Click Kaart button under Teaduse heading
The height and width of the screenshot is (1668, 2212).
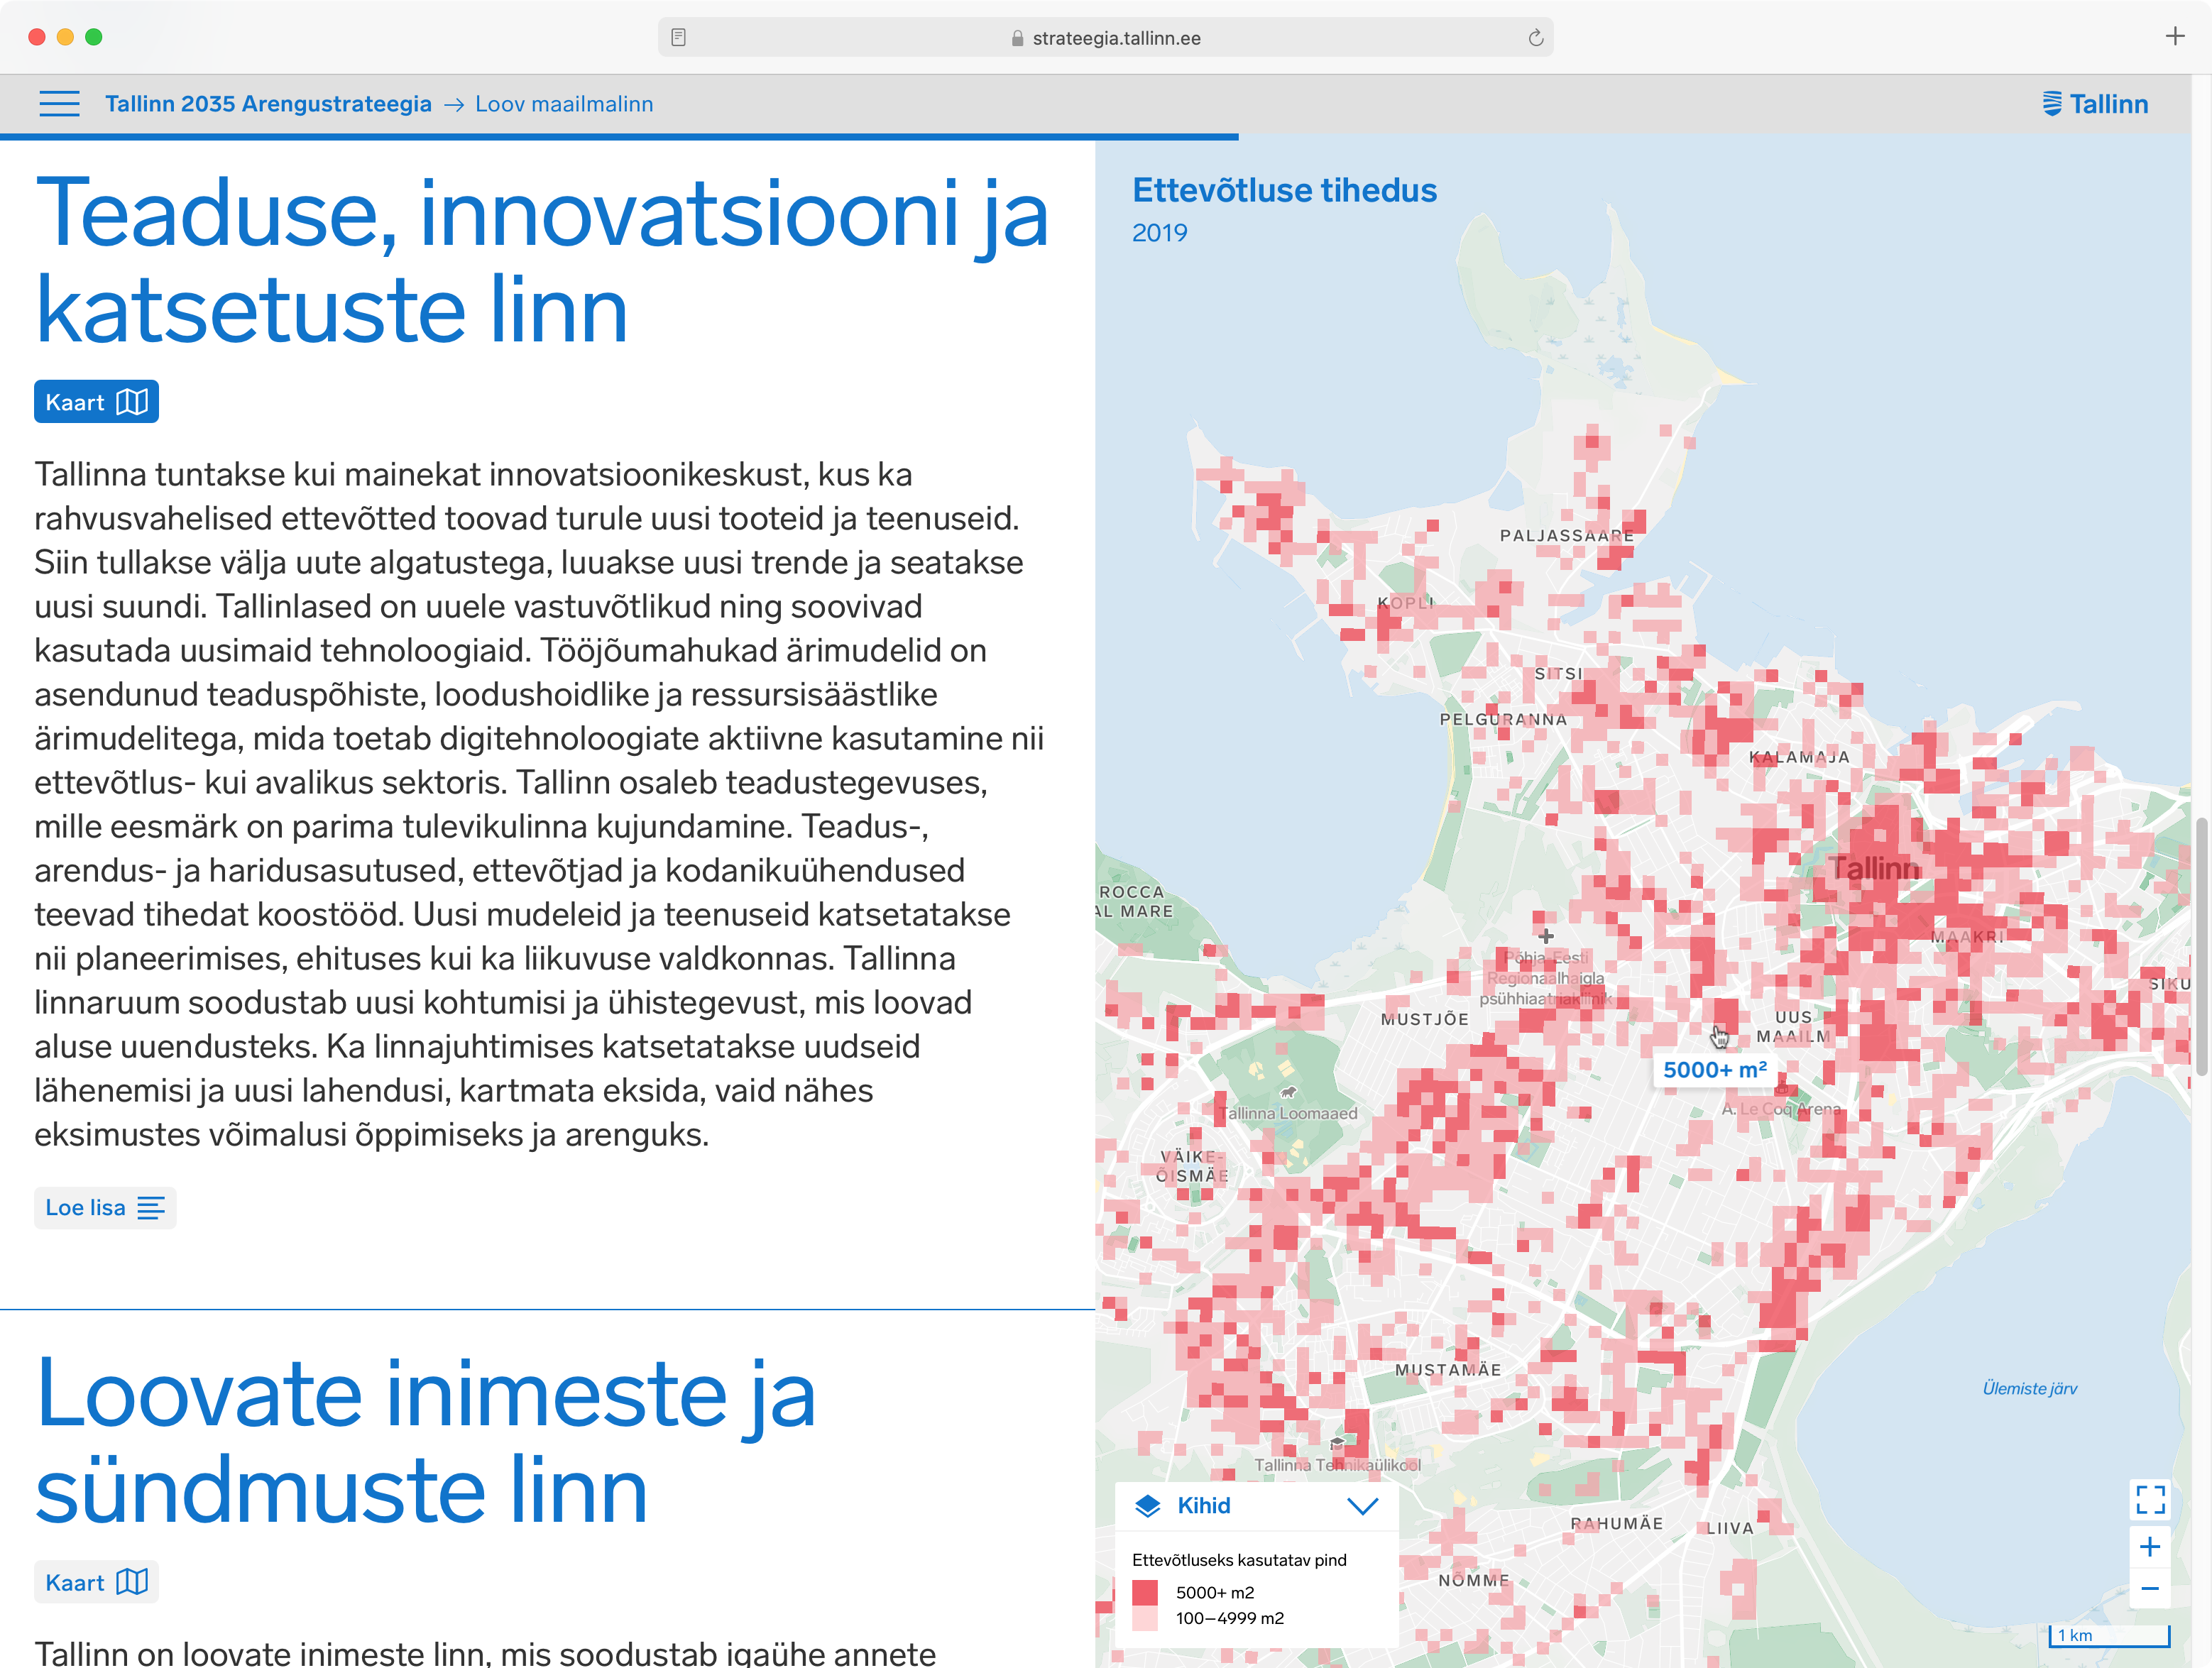point(96,402)
